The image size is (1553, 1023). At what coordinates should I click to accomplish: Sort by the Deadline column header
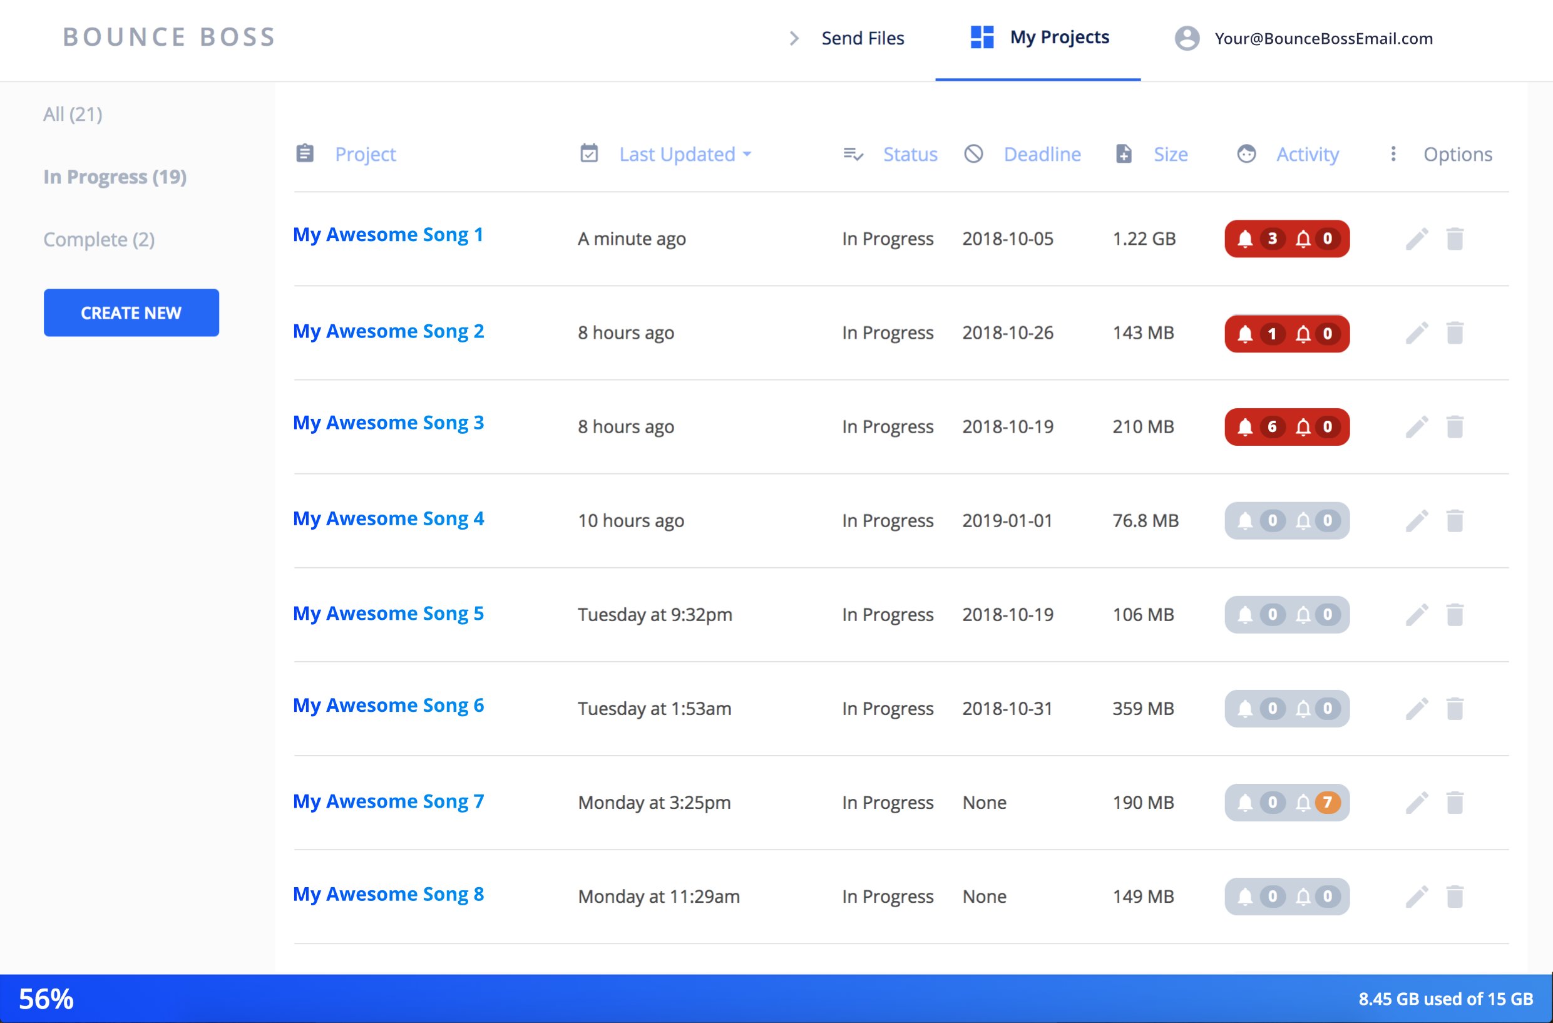pos(1042,154)
